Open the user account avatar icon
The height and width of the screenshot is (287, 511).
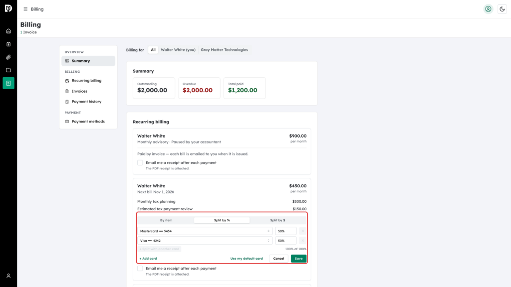pos(488,9)
